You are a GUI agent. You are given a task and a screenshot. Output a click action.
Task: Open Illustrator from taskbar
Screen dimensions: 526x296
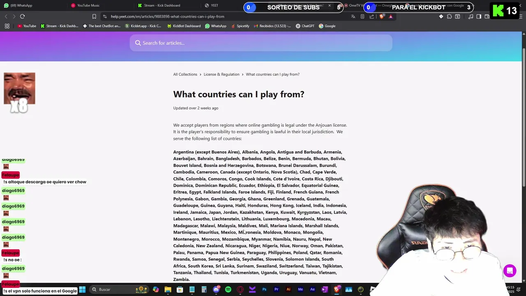pos(288,289)
